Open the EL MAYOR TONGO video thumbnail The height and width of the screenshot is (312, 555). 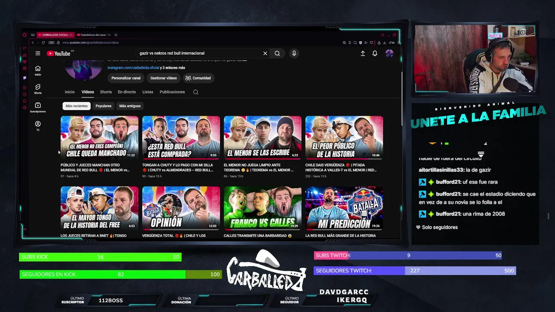click(x=99, y=208)
